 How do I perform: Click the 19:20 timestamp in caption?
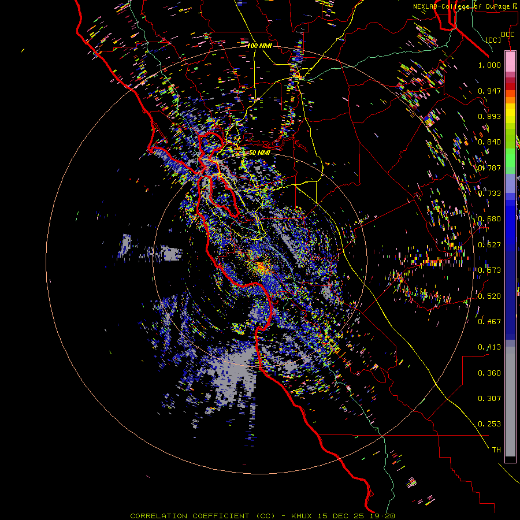[384, 516]
